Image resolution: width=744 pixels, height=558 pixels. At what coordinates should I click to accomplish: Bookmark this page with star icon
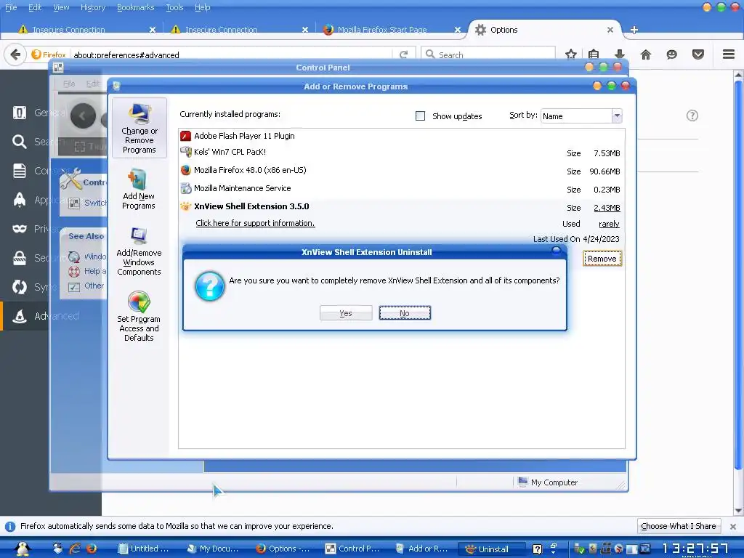click(571, 54)
